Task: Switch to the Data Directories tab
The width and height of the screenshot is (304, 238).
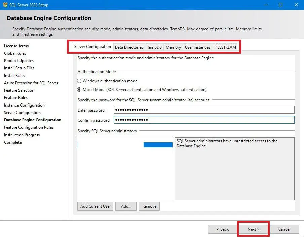Action: [129, 47]
